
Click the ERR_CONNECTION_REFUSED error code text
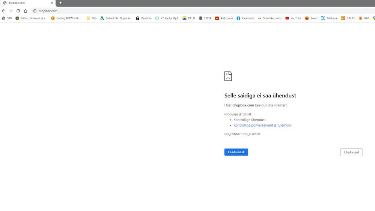pos(242,134)
